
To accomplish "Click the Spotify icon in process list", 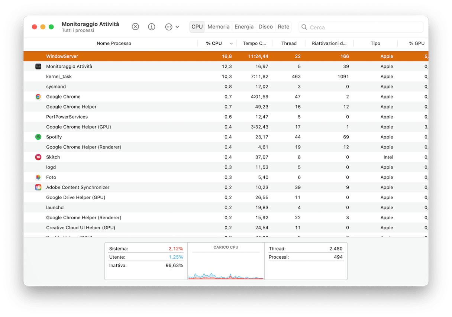I will 38,137.
